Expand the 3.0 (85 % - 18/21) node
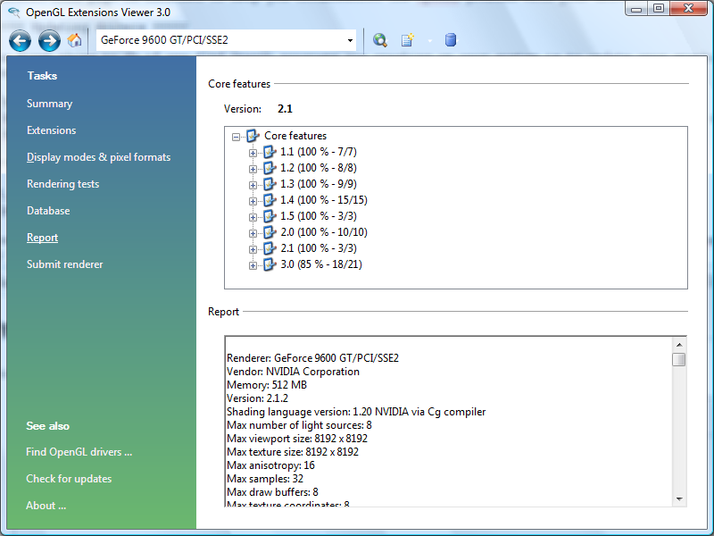Image resolution: width=714 pixels, height=536 pixels. pyautogui.click(x=253, y=265)
